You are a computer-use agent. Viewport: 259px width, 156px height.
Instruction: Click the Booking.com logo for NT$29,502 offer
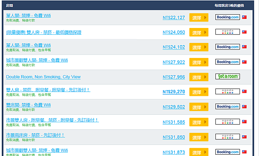(227, 107)
